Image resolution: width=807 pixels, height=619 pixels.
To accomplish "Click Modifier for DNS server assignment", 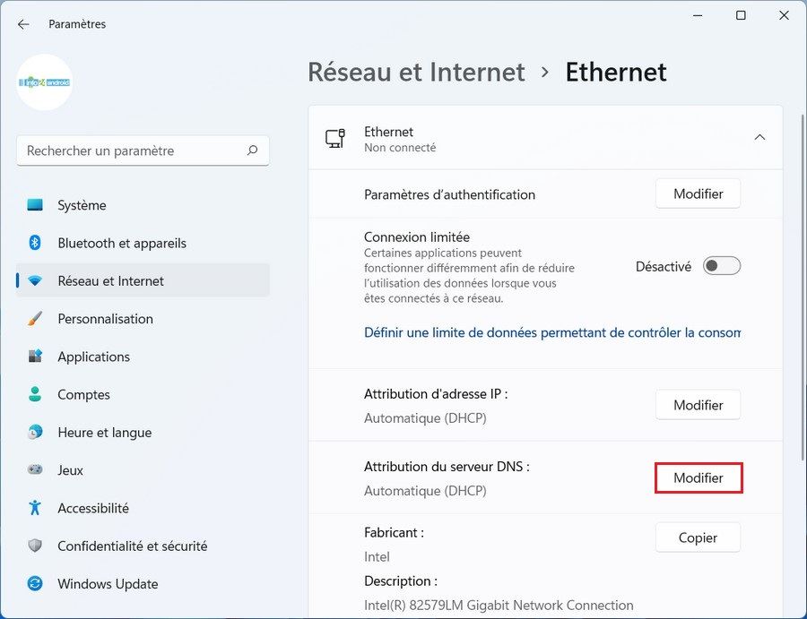I will pyautogui.click(x=698, y=477).
